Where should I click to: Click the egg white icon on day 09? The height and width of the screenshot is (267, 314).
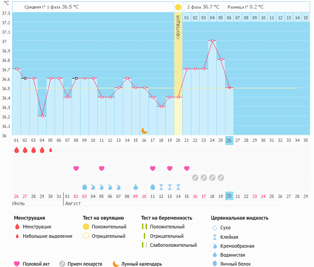tap(85, 187)
